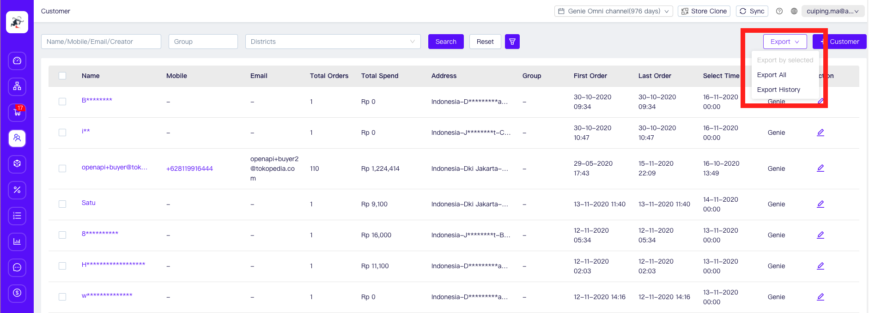Expand the cuiping.ma account dropdown

coord(832,11)
